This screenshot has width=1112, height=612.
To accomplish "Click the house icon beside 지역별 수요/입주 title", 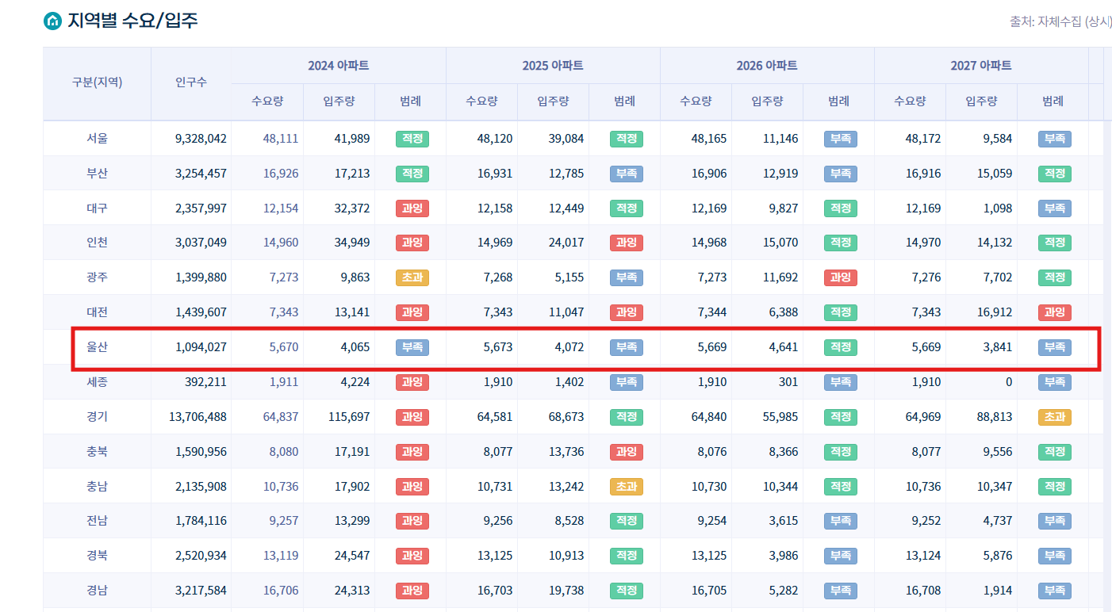I will pyautogui.click(x=52, y=21).
